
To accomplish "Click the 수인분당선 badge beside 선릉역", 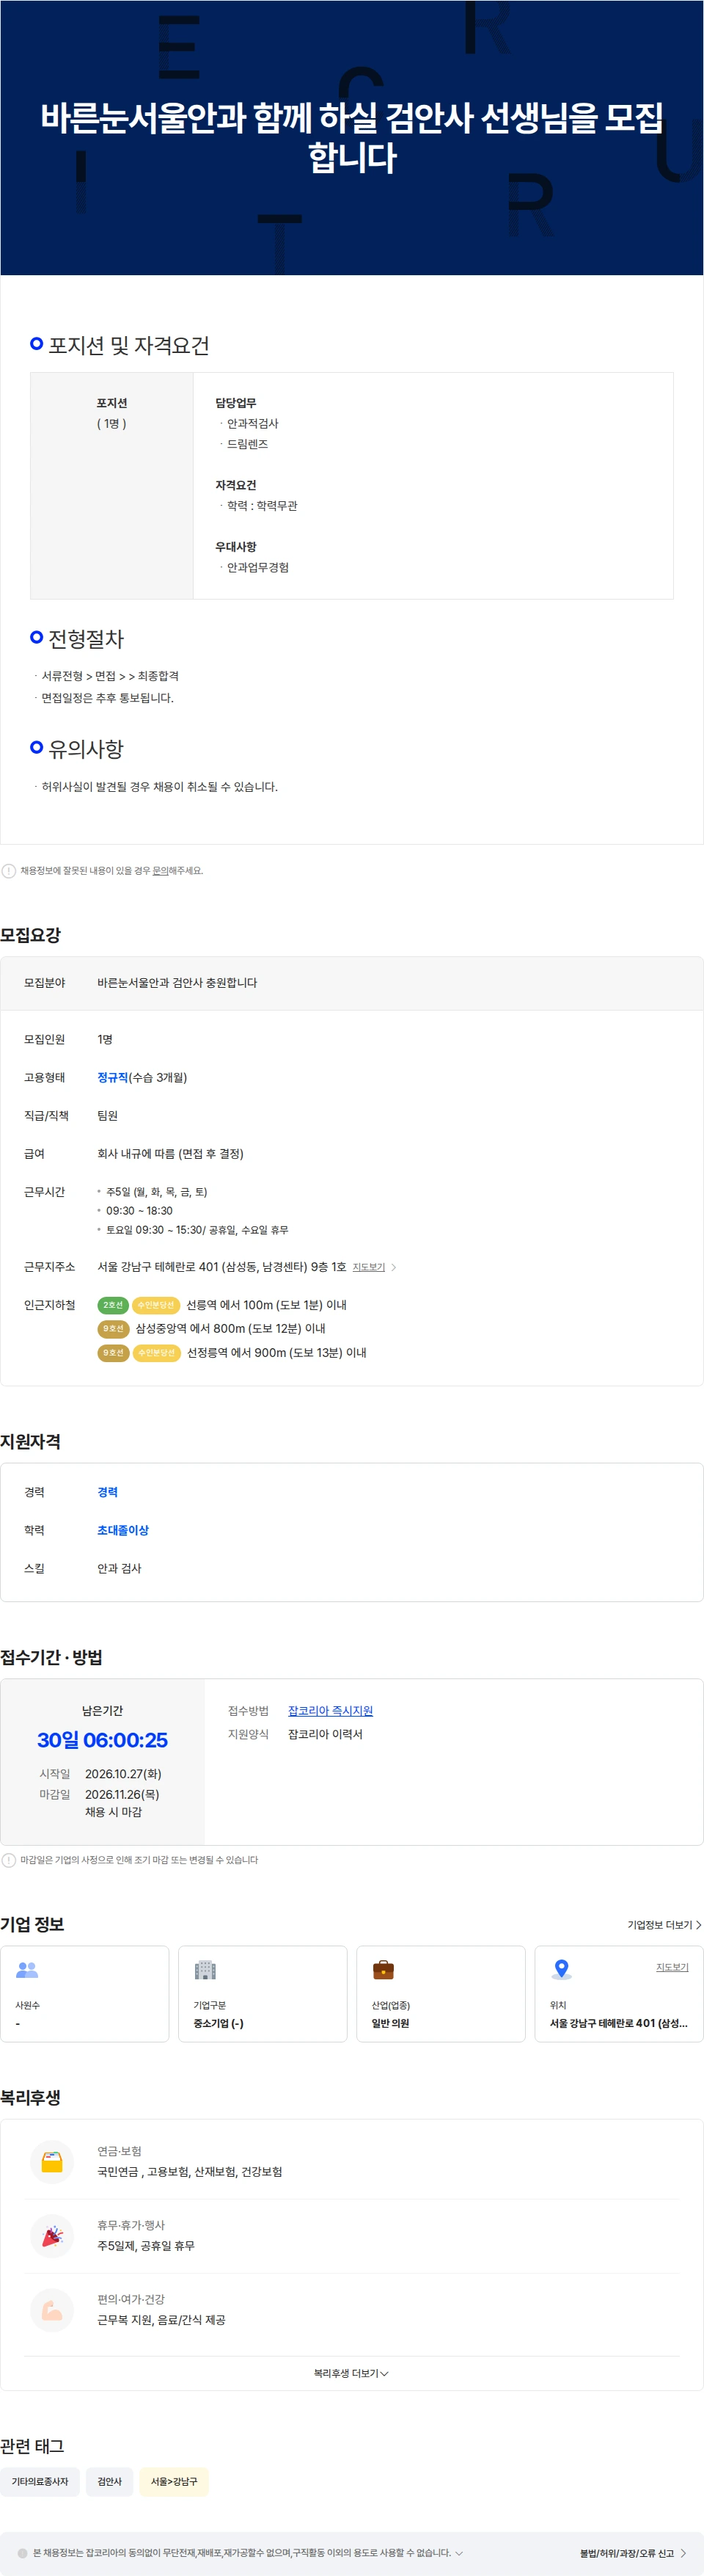I will (x=155, y=1305).
